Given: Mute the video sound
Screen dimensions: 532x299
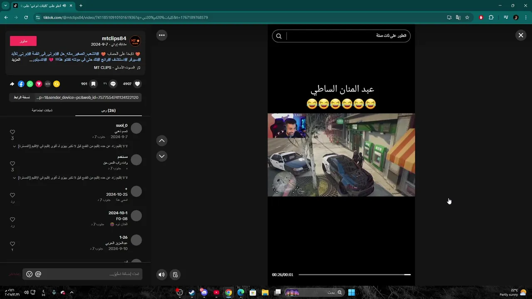Looking at the screenshot, I should 162,274.
